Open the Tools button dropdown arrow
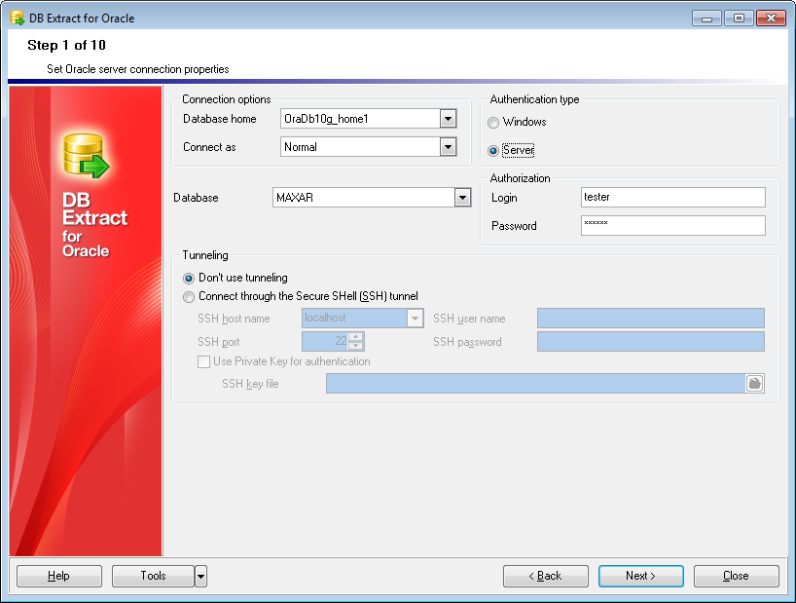The image size is (796, 603). click(201, 576)
